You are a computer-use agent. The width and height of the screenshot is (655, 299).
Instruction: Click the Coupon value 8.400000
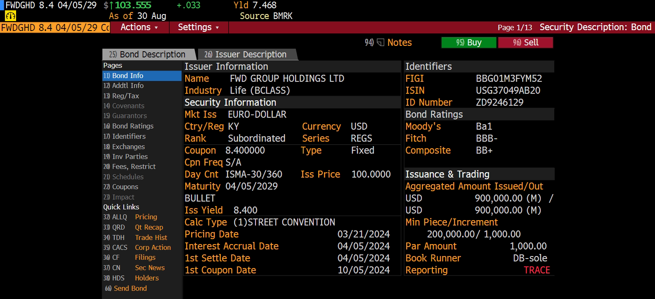click(245, 150)
